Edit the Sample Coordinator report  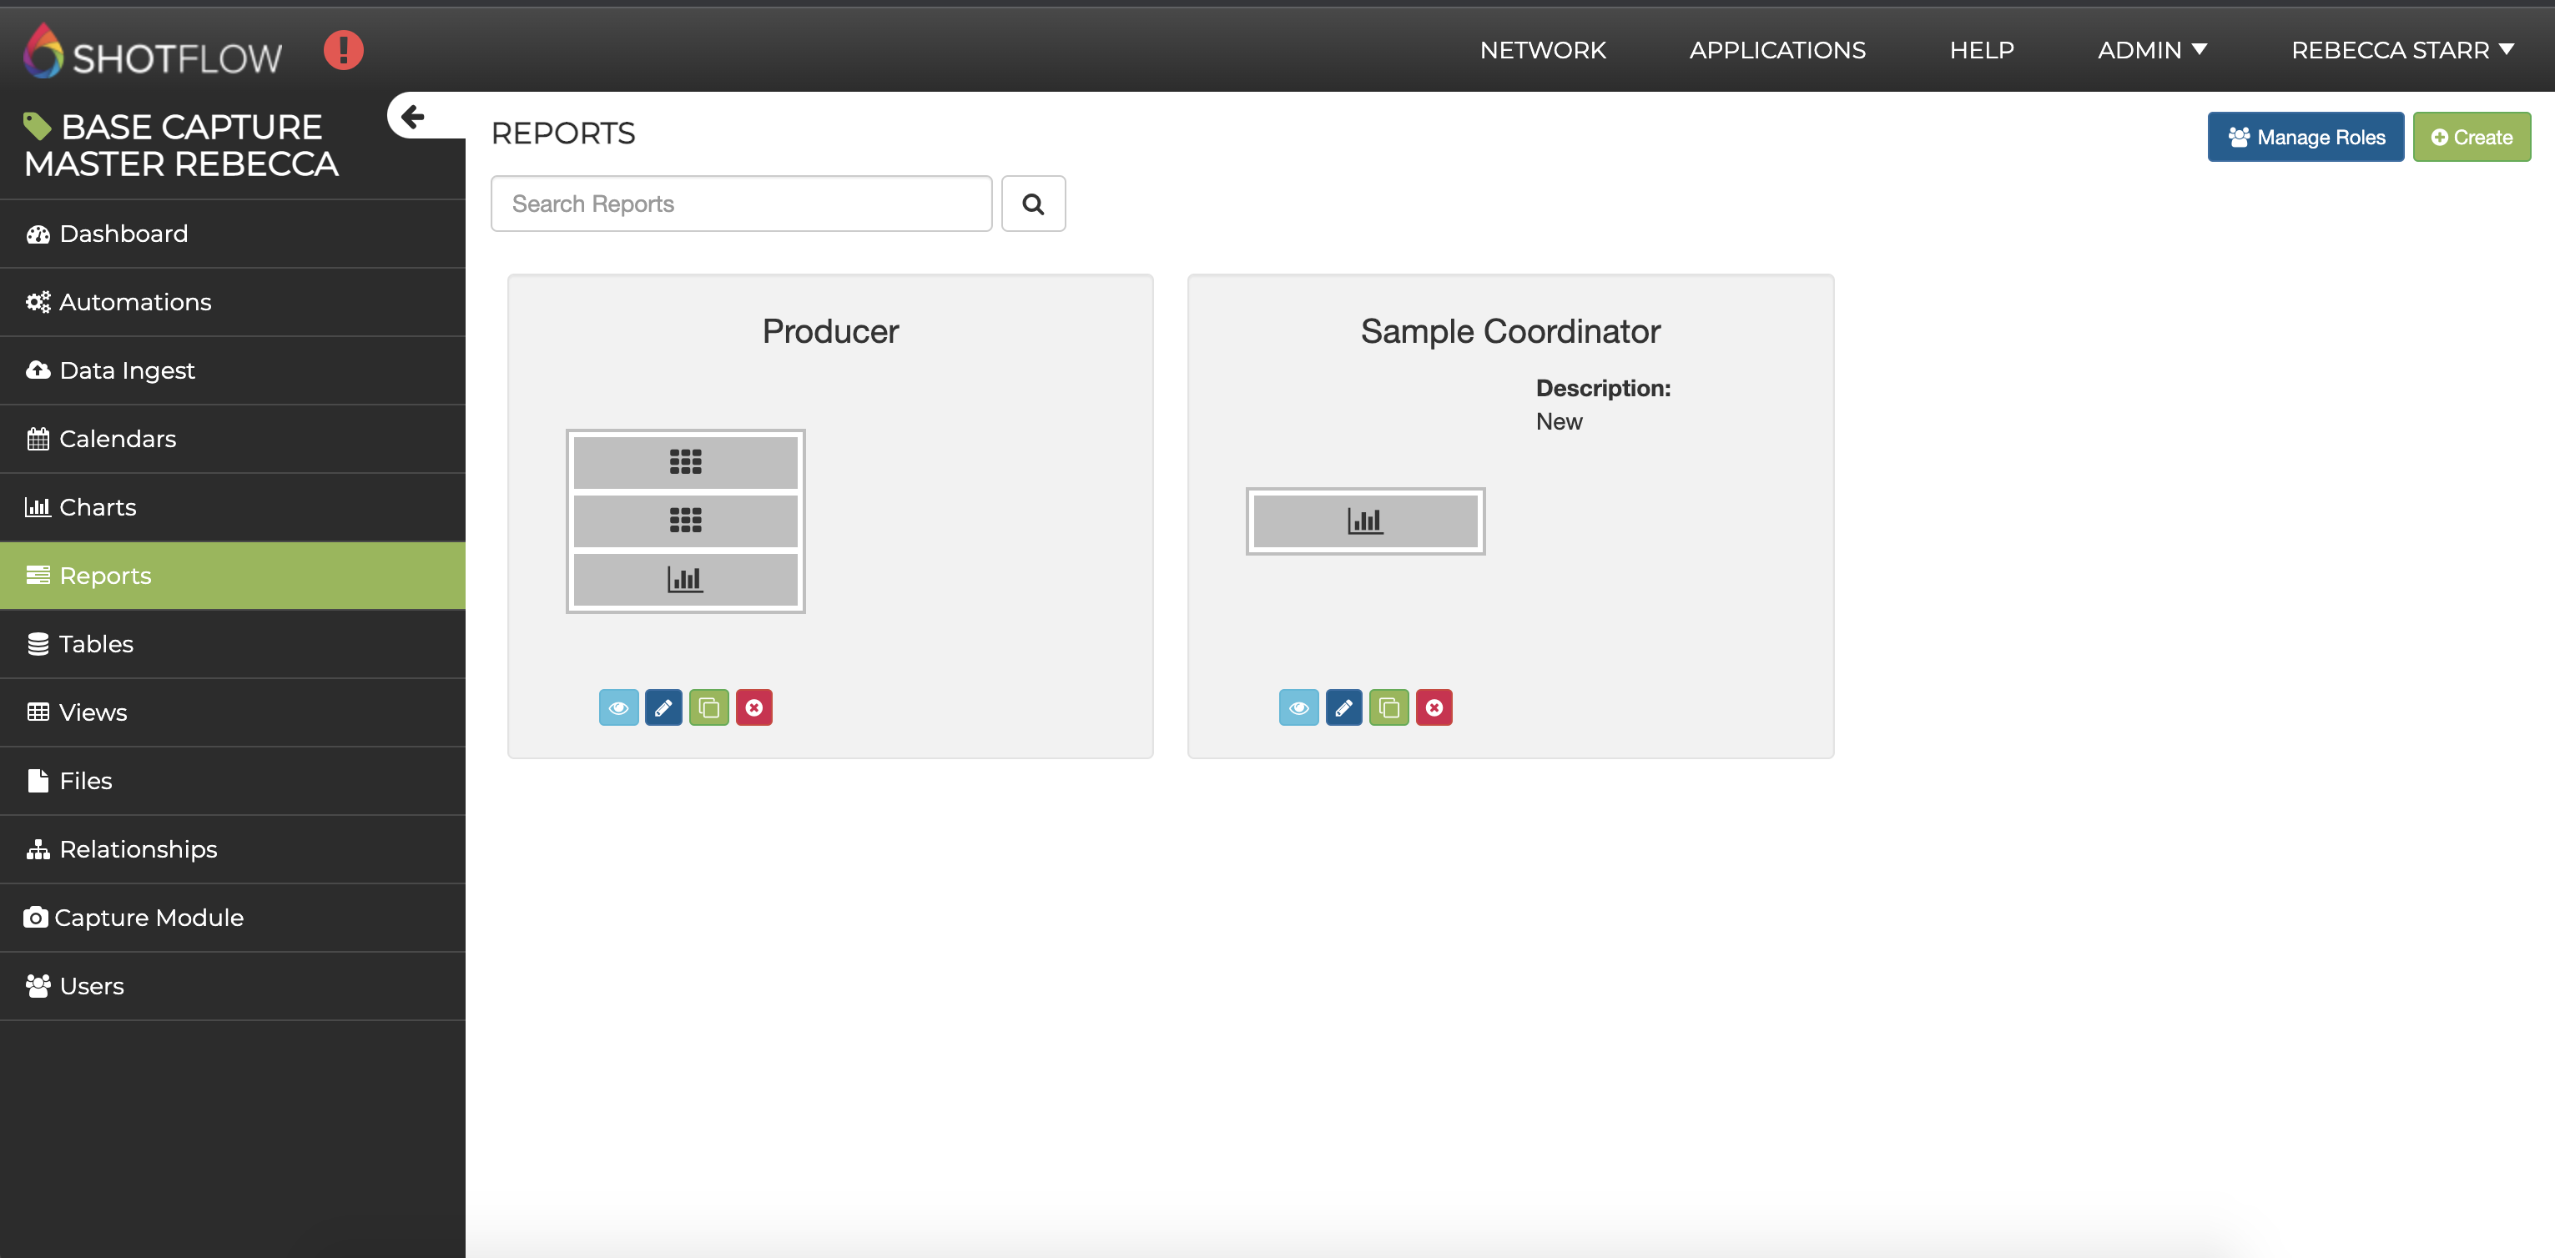pyautogui.click(x=1343, y=707)
